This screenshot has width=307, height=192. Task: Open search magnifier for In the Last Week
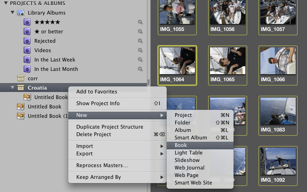140,60
